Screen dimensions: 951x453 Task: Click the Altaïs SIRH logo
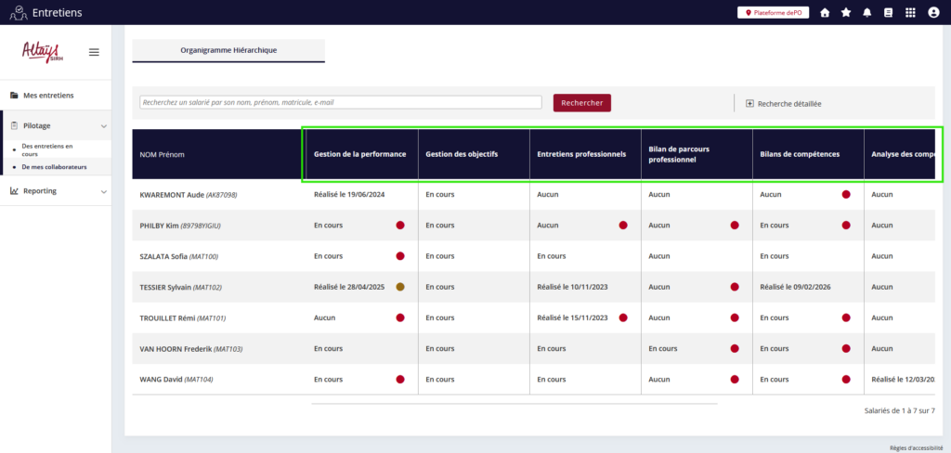coord(41,52)
